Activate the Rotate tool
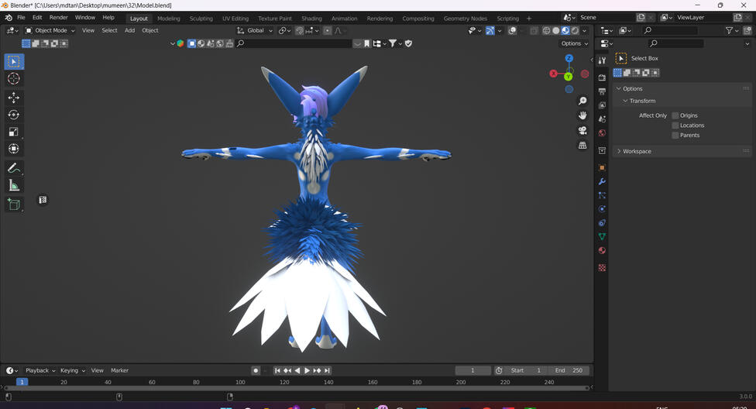 [x=13, y=115]
